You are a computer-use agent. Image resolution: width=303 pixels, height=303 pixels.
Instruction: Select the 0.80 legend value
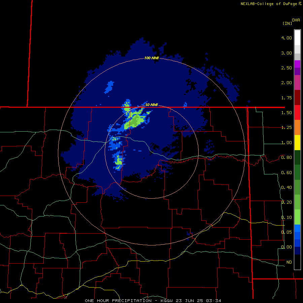pyautogui.click(x=287, y=158)
